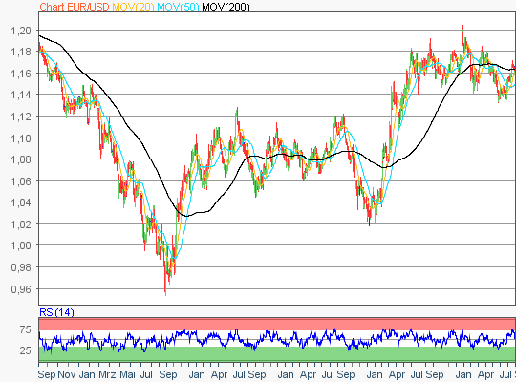Click the Sep label just before Nov
516x382 pixels.
[x=47, y=374]
